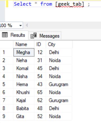101x123 pixels.
Task: Select the Delhi cell in Babita's row
Action: click(59, 108)
